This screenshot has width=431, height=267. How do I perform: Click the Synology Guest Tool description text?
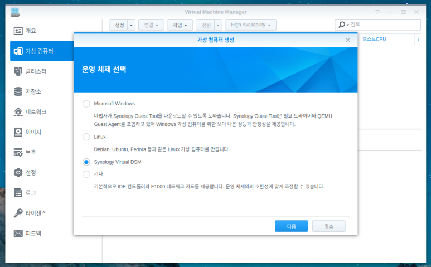pyautogui.click(x=213, y=120)
